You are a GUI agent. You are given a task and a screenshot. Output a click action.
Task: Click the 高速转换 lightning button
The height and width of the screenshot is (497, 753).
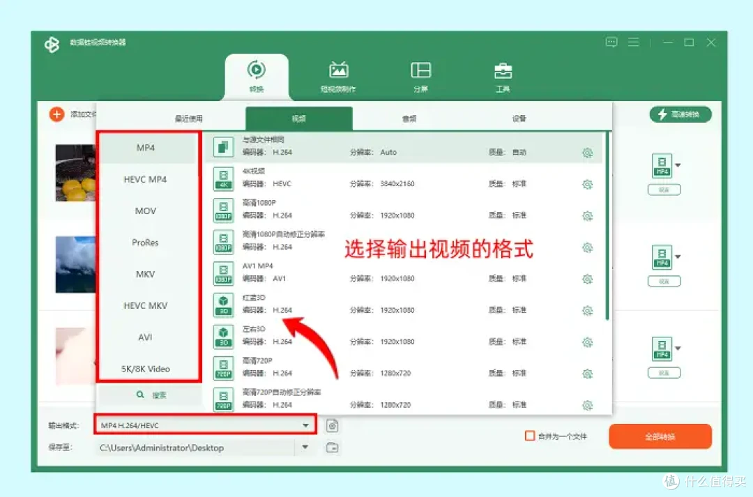coord(680,114)
